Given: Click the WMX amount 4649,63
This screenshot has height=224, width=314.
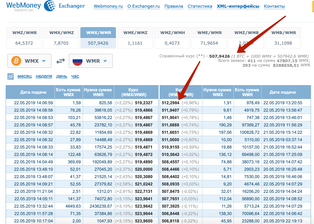Looking at the screenshot, I should [x=73, y=206].
